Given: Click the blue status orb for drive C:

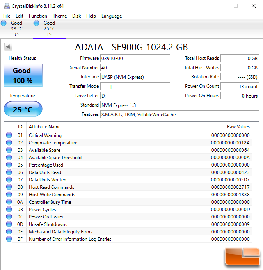Looking at the screenshot, I should click(x=4, y=23).
